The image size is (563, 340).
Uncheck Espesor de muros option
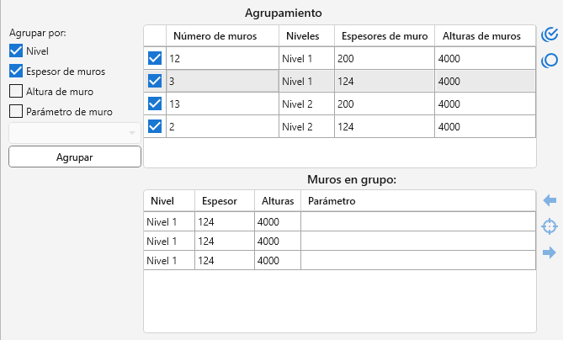pos(16,72)
